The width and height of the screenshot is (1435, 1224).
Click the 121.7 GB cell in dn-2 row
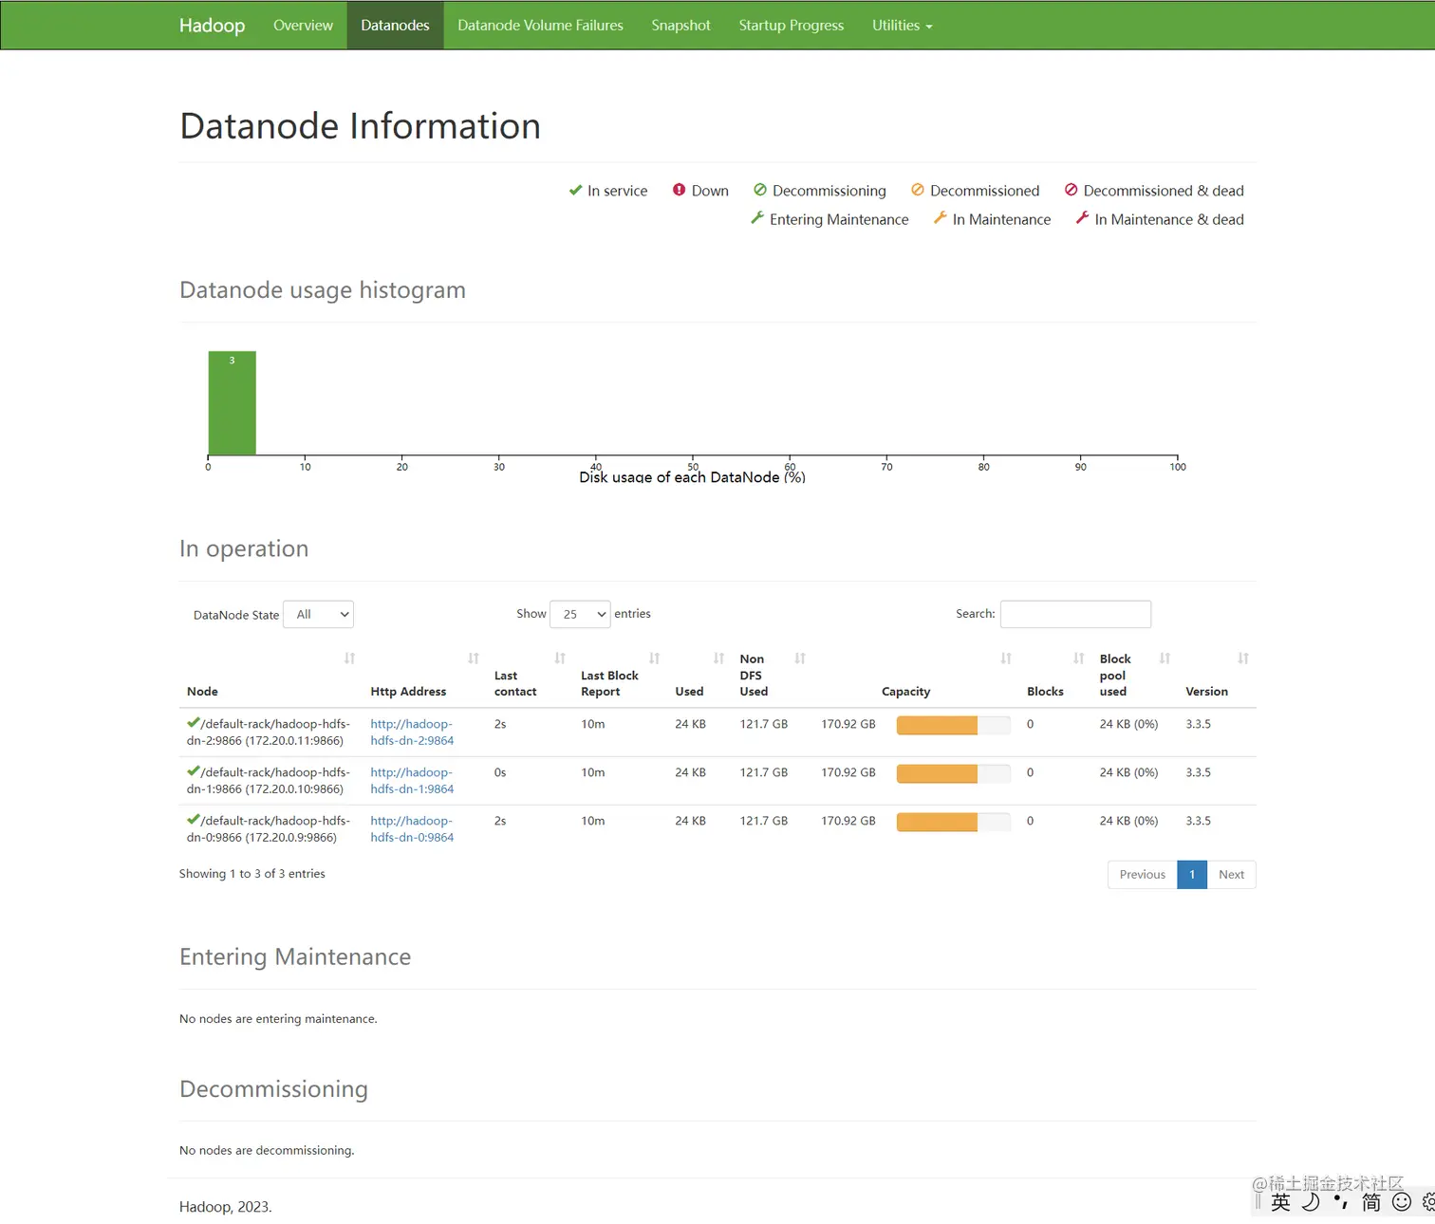pyautogui.click(x=764, y=724)
